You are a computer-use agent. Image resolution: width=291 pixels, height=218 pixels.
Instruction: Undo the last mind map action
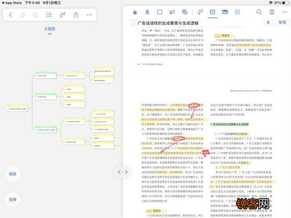coord(23,15)
